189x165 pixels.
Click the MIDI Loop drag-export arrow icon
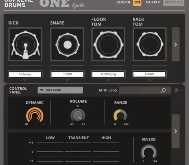click(177, 90)
